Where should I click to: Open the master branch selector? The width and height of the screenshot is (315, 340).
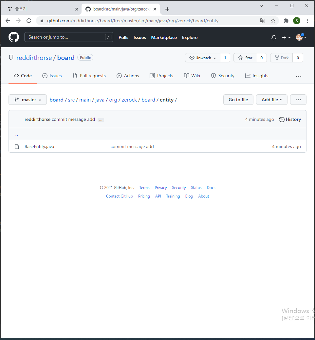pyautogui.click(x=28, y=100)
